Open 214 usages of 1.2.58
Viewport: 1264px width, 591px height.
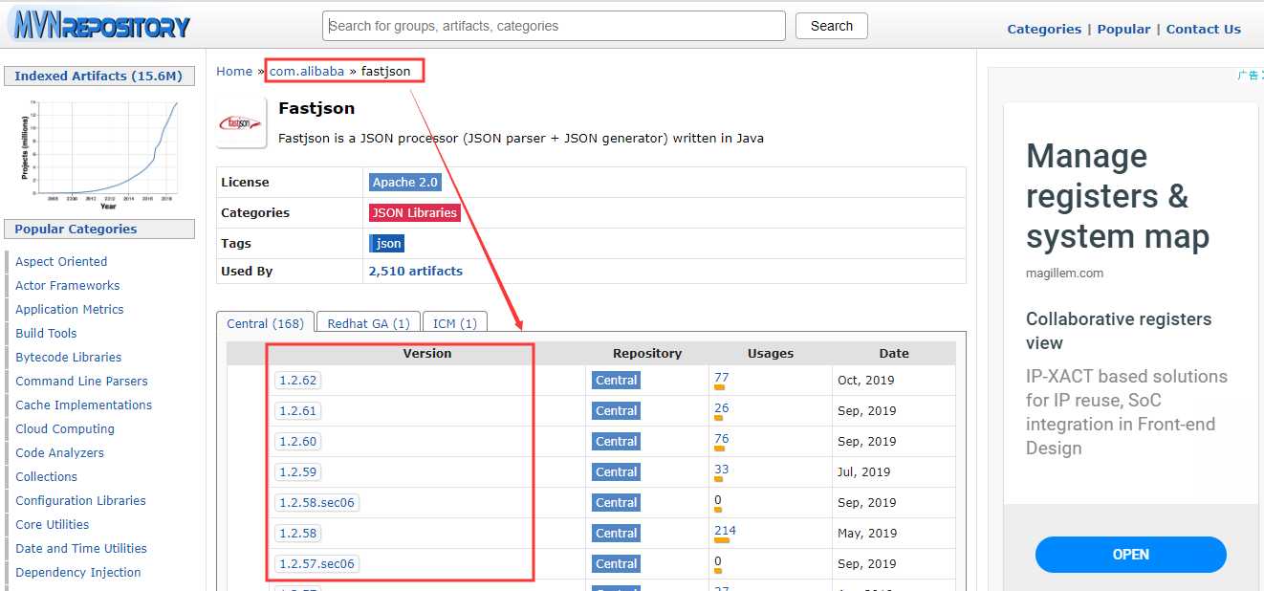tap(725, 530)
